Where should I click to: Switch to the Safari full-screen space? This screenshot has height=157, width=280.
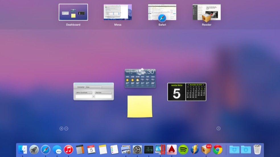pyautogui.click(x=162, y=12)
